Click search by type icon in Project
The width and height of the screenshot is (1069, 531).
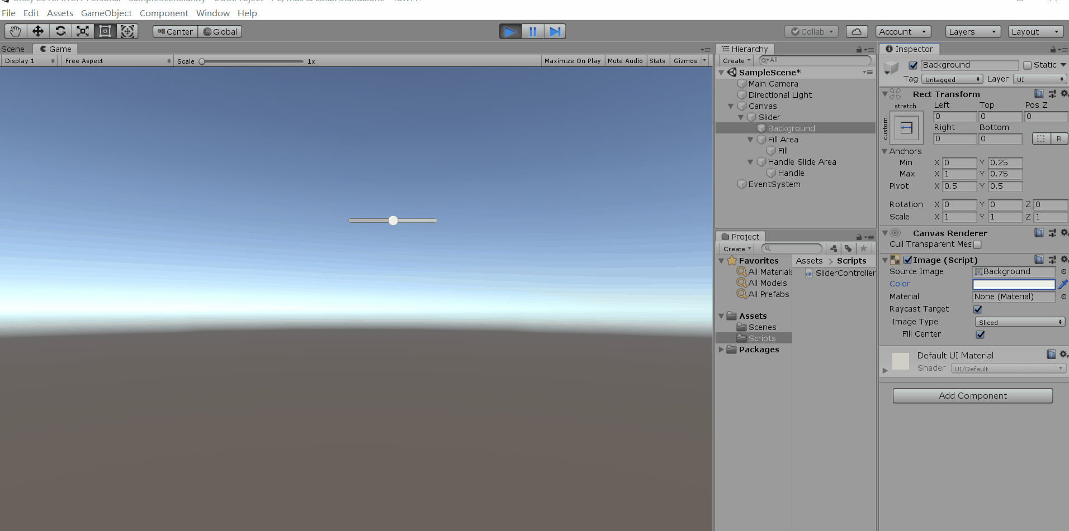[834, 248]
